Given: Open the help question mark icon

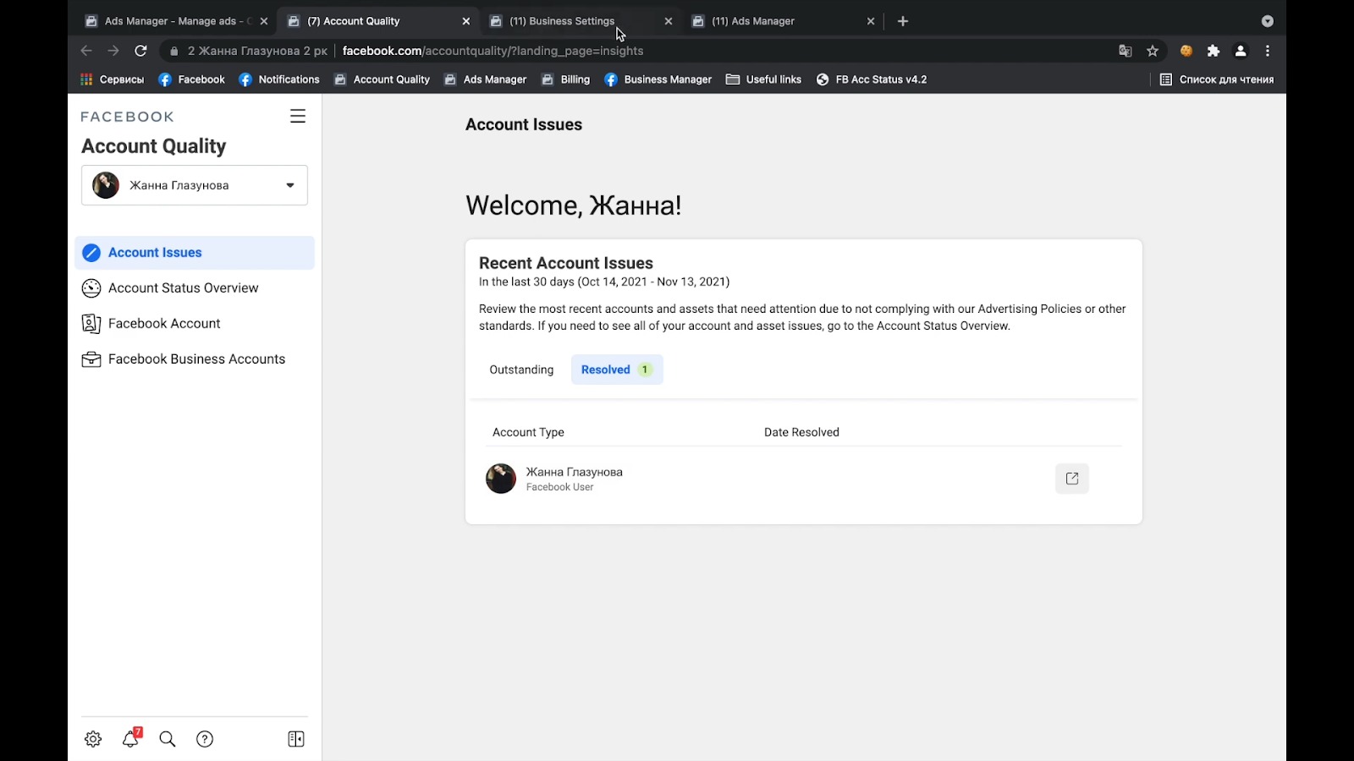Looking at the screenshot, I should [205, 739].
